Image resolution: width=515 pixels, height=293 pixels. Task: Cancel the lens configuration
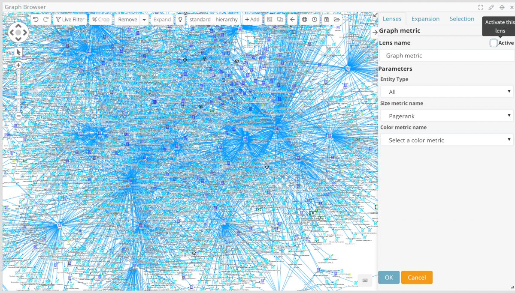pos(417,277)
